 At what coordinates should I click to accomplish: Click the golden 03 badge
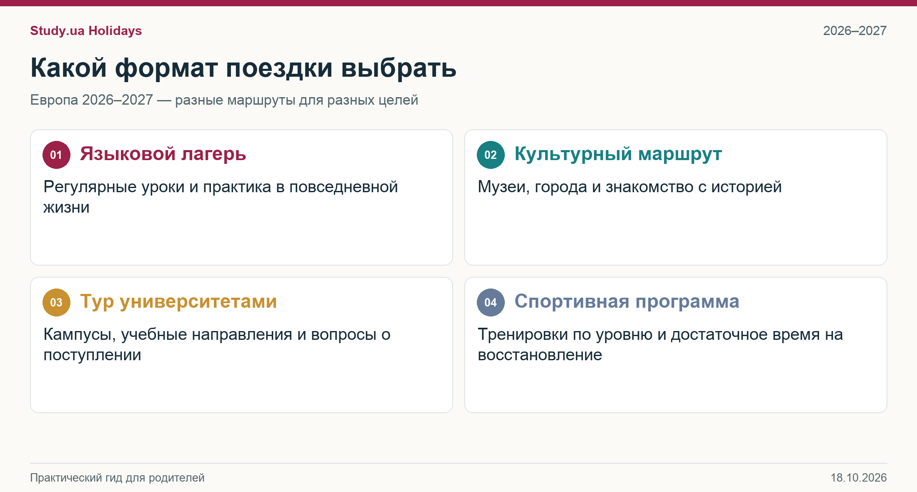56,302
